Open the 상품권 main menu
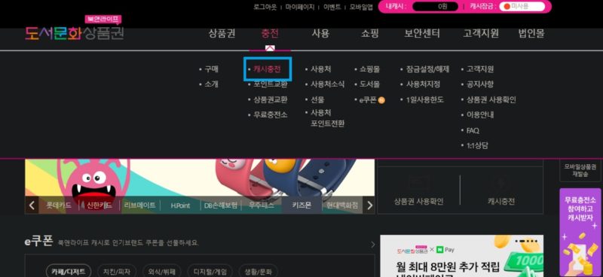The width and height of the screenshot is (603, 277). point(222,33)
